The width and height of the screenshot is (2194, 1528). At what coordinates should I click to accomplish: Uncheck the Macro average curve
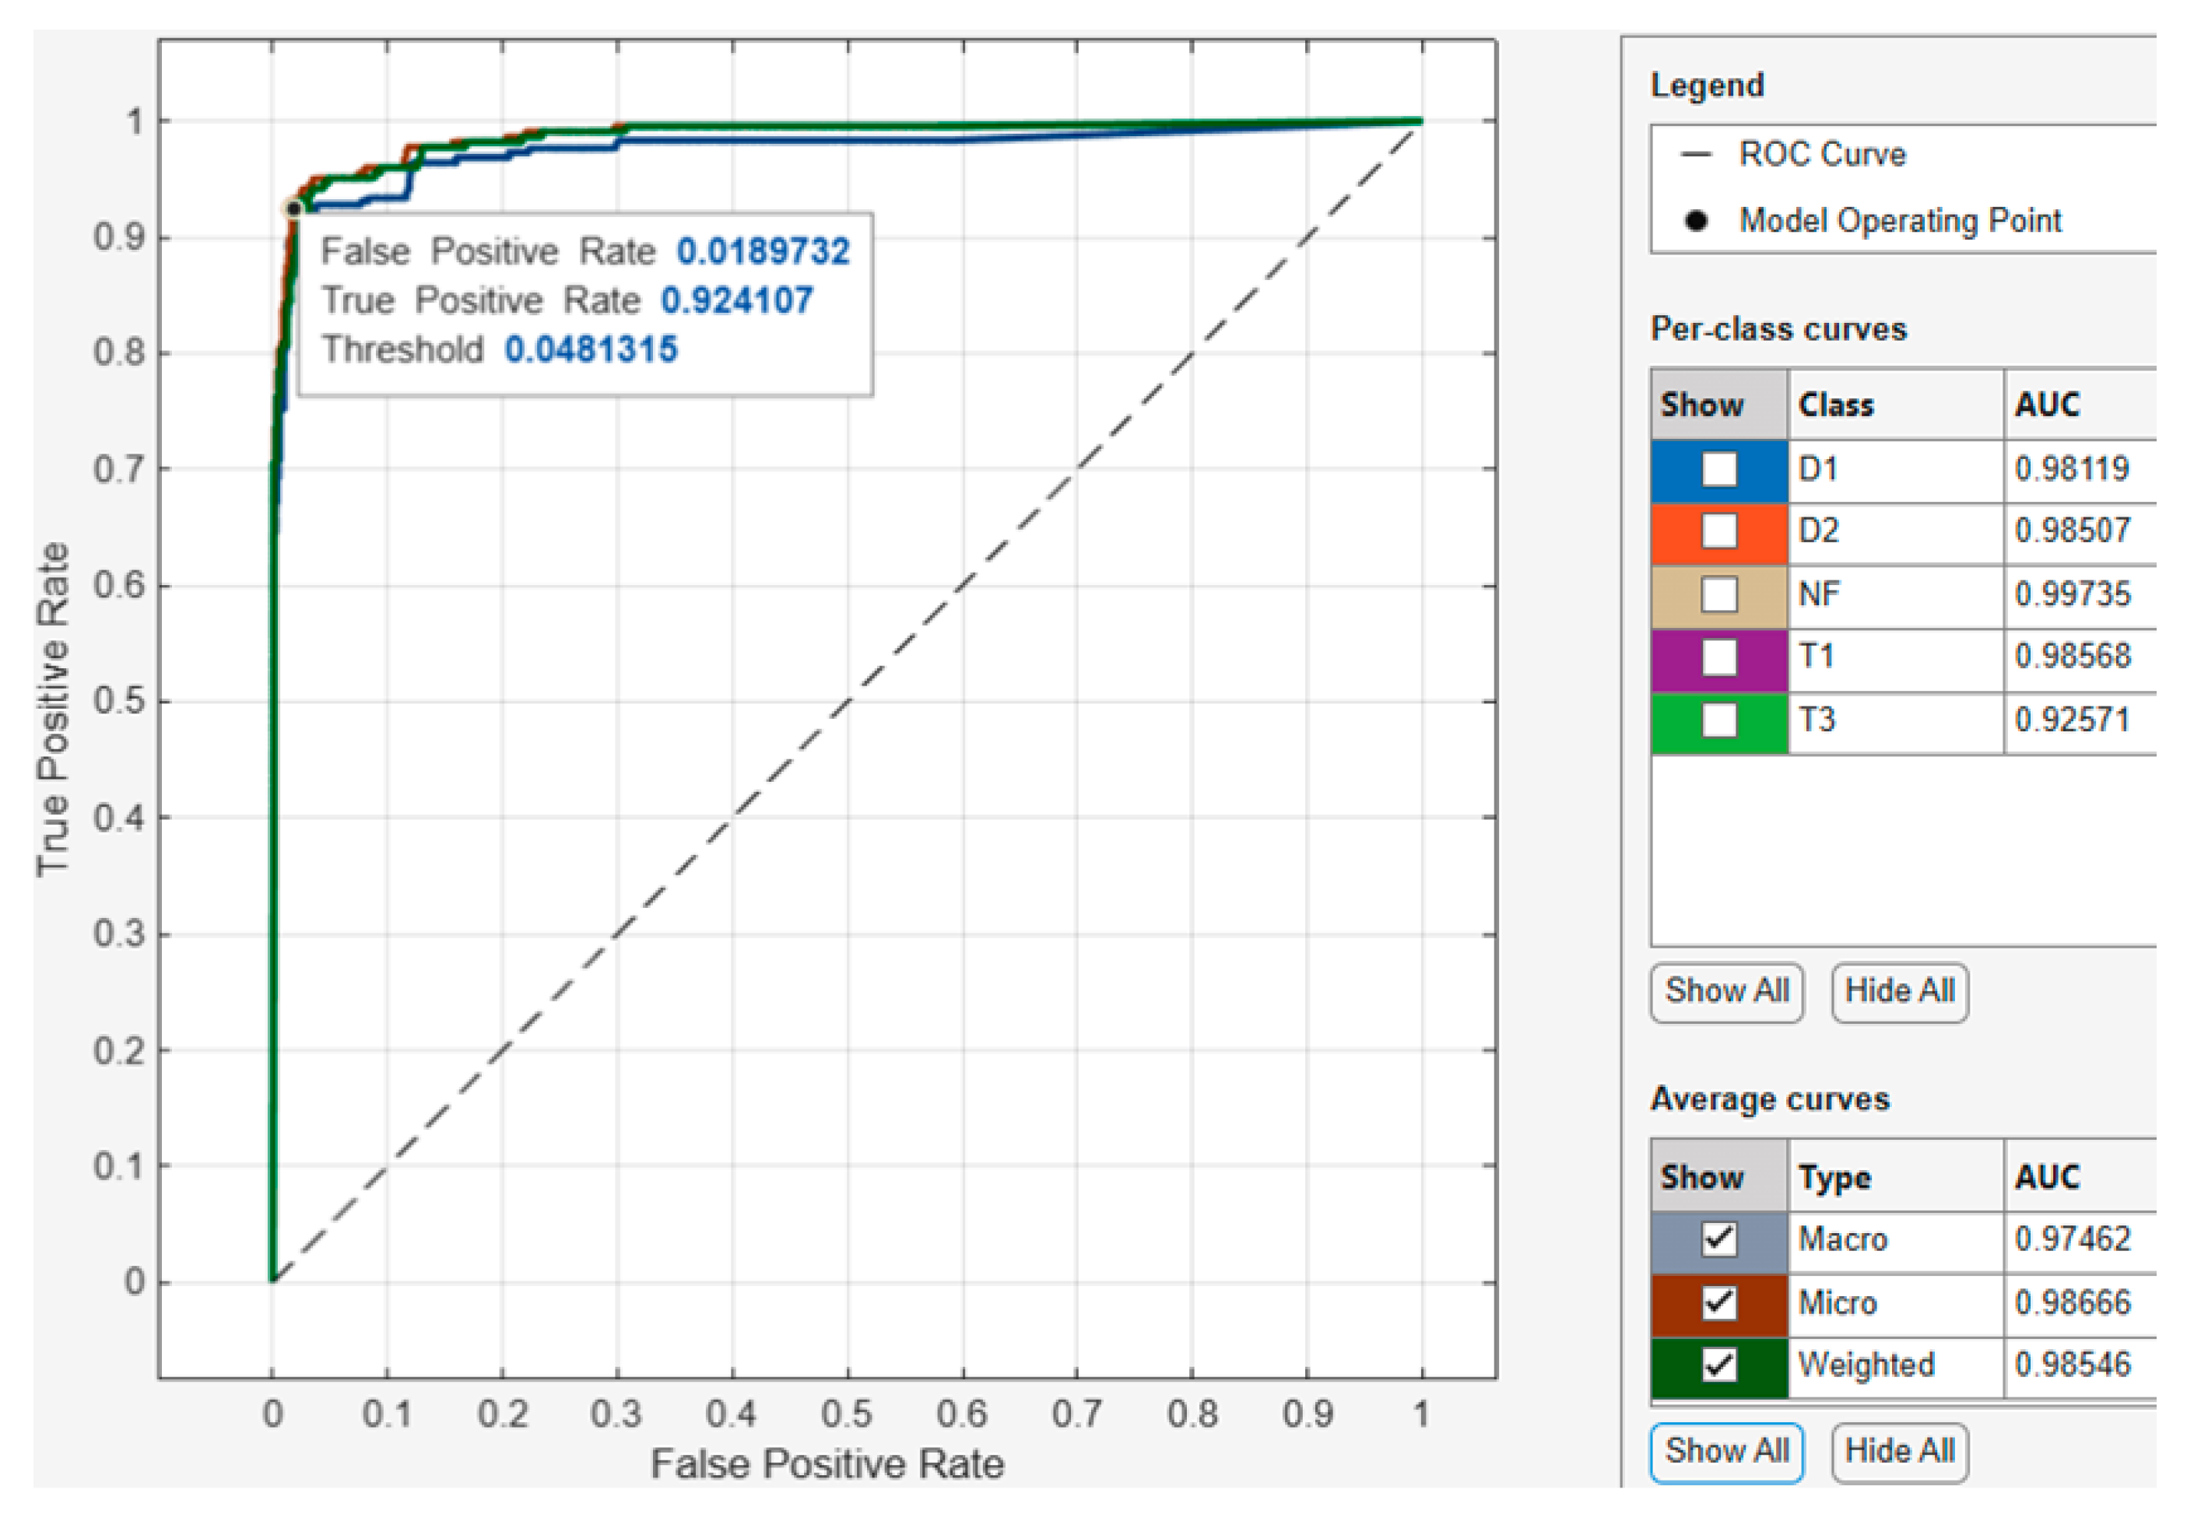(1718, 1239)
